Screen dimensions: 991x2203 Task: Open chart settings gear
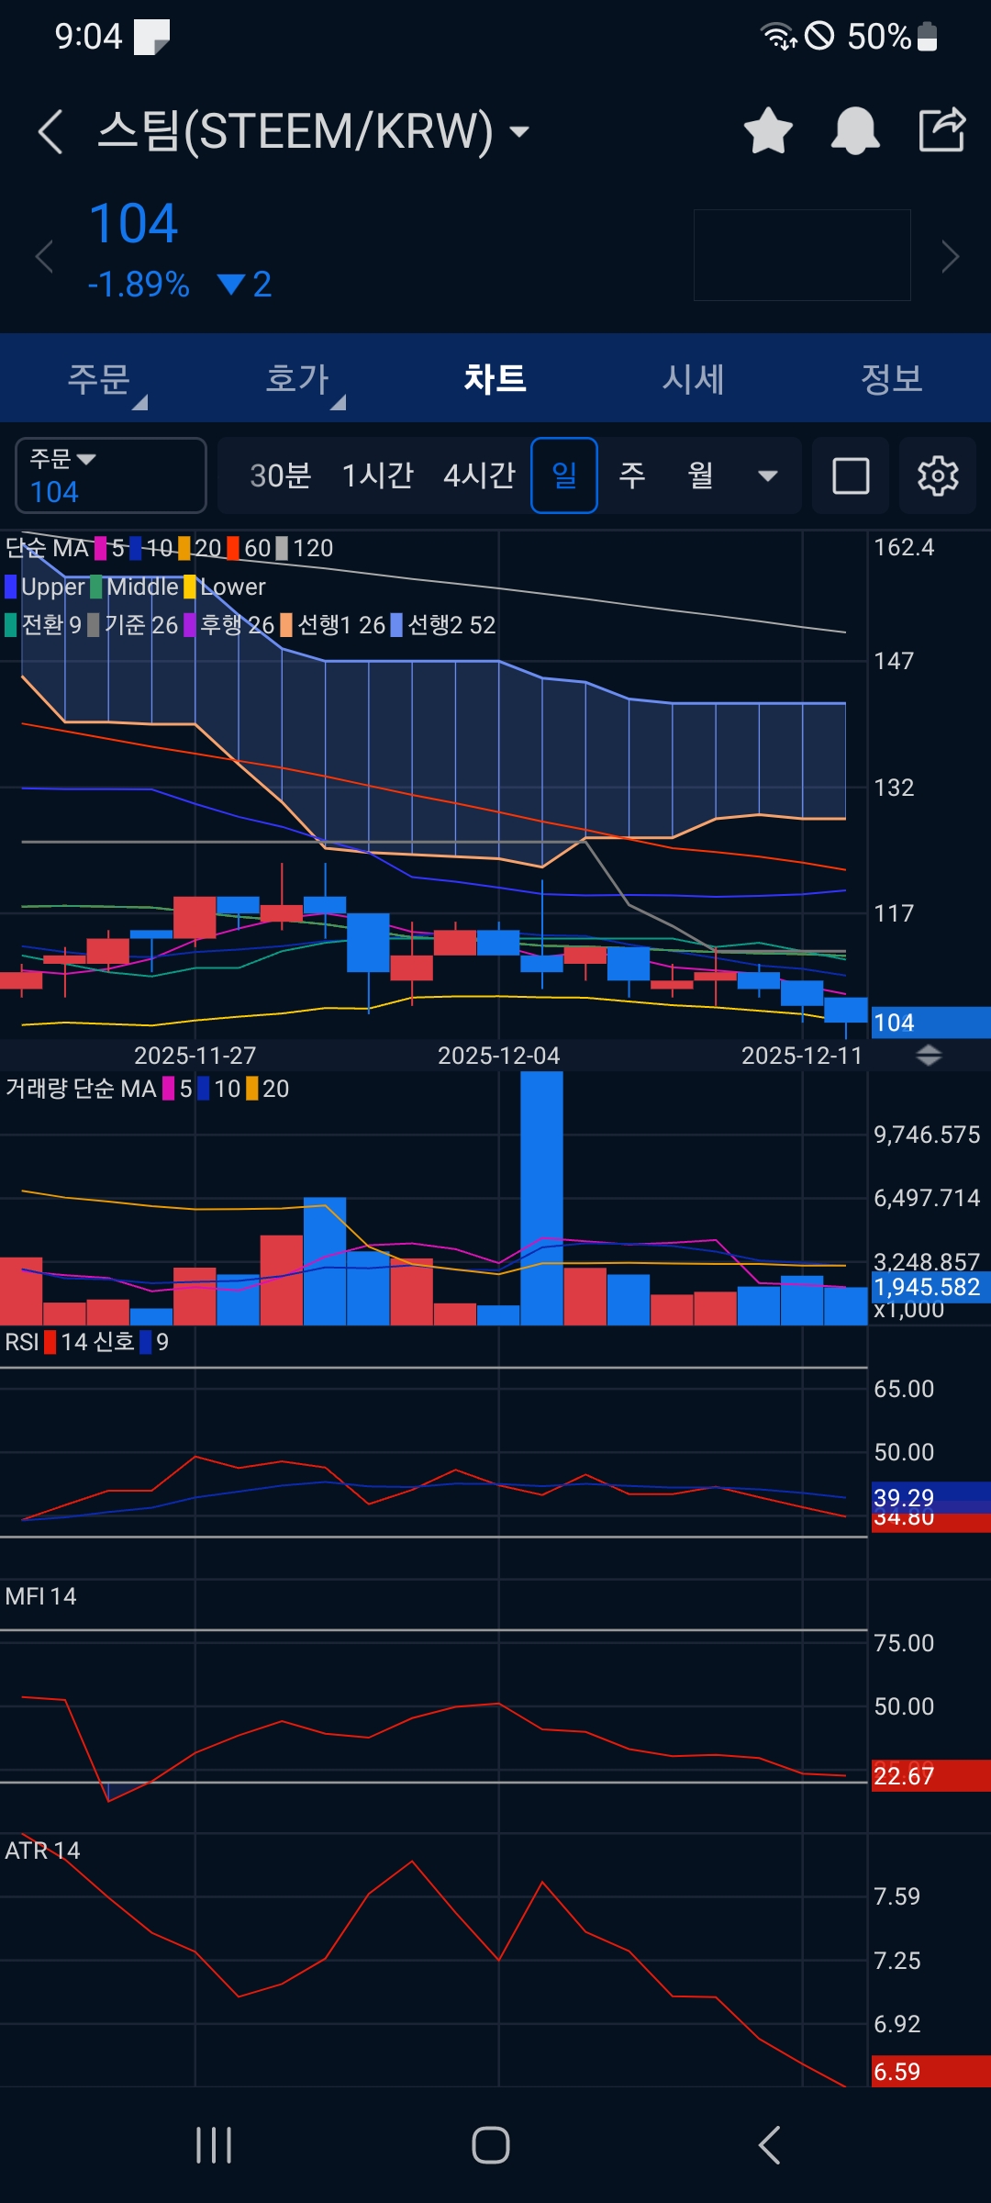coord(938,475)
